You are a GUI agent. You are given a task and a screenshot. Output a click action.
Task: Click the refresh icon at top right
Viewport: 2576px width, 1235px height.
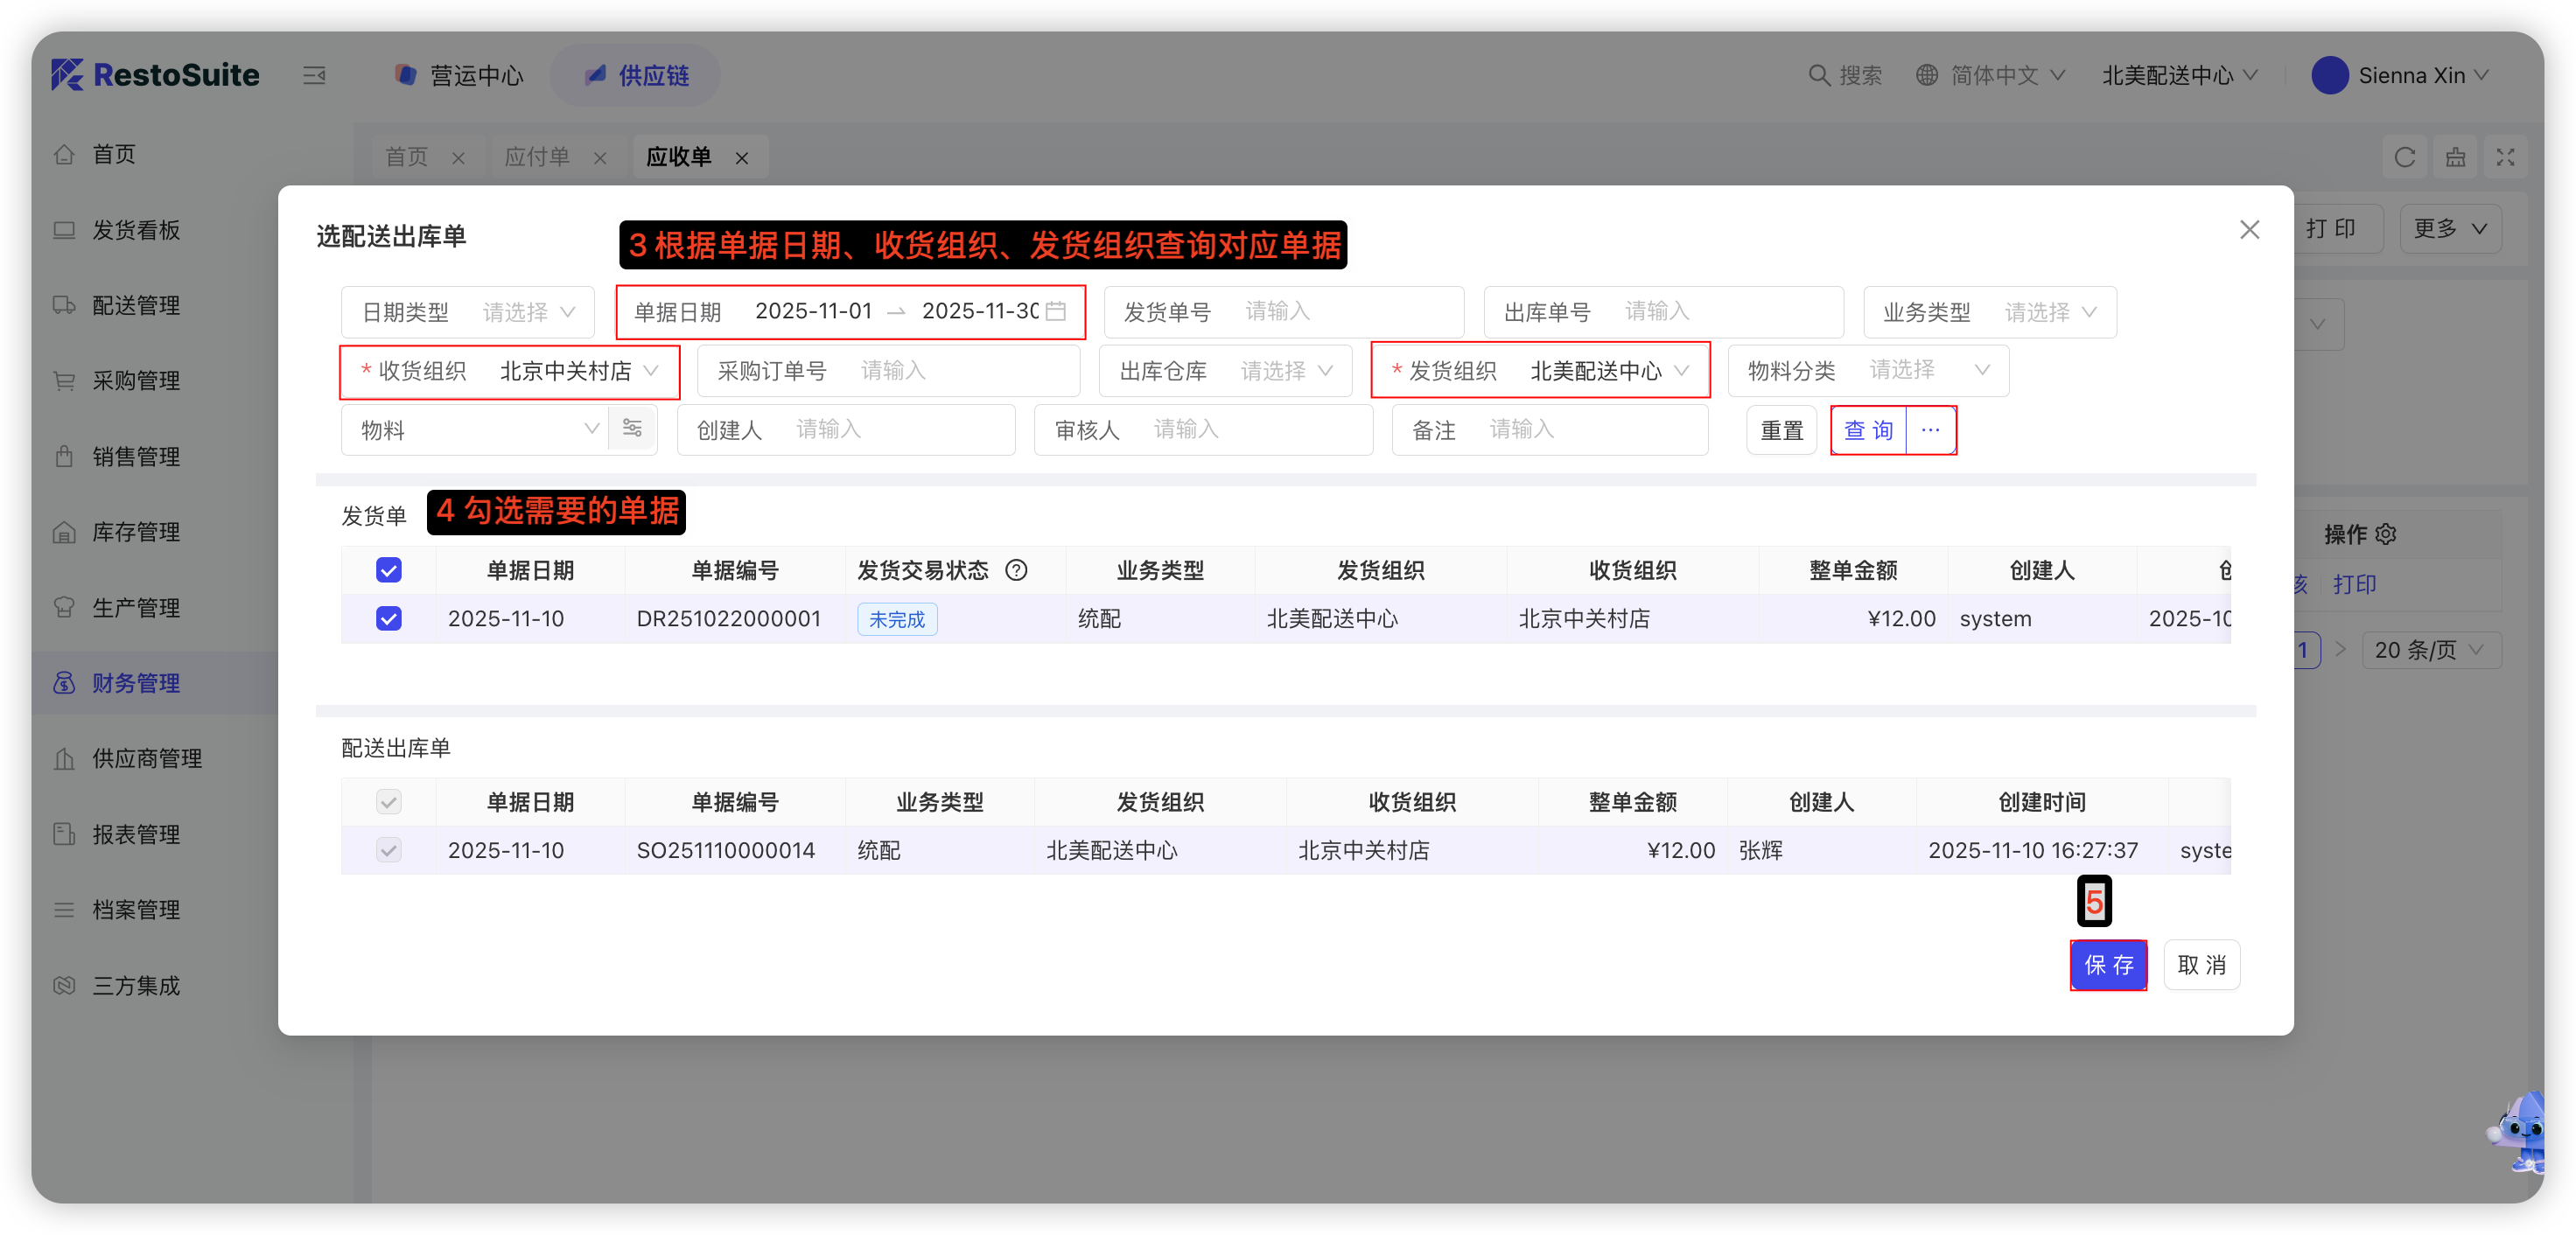tap(2404, 157)
